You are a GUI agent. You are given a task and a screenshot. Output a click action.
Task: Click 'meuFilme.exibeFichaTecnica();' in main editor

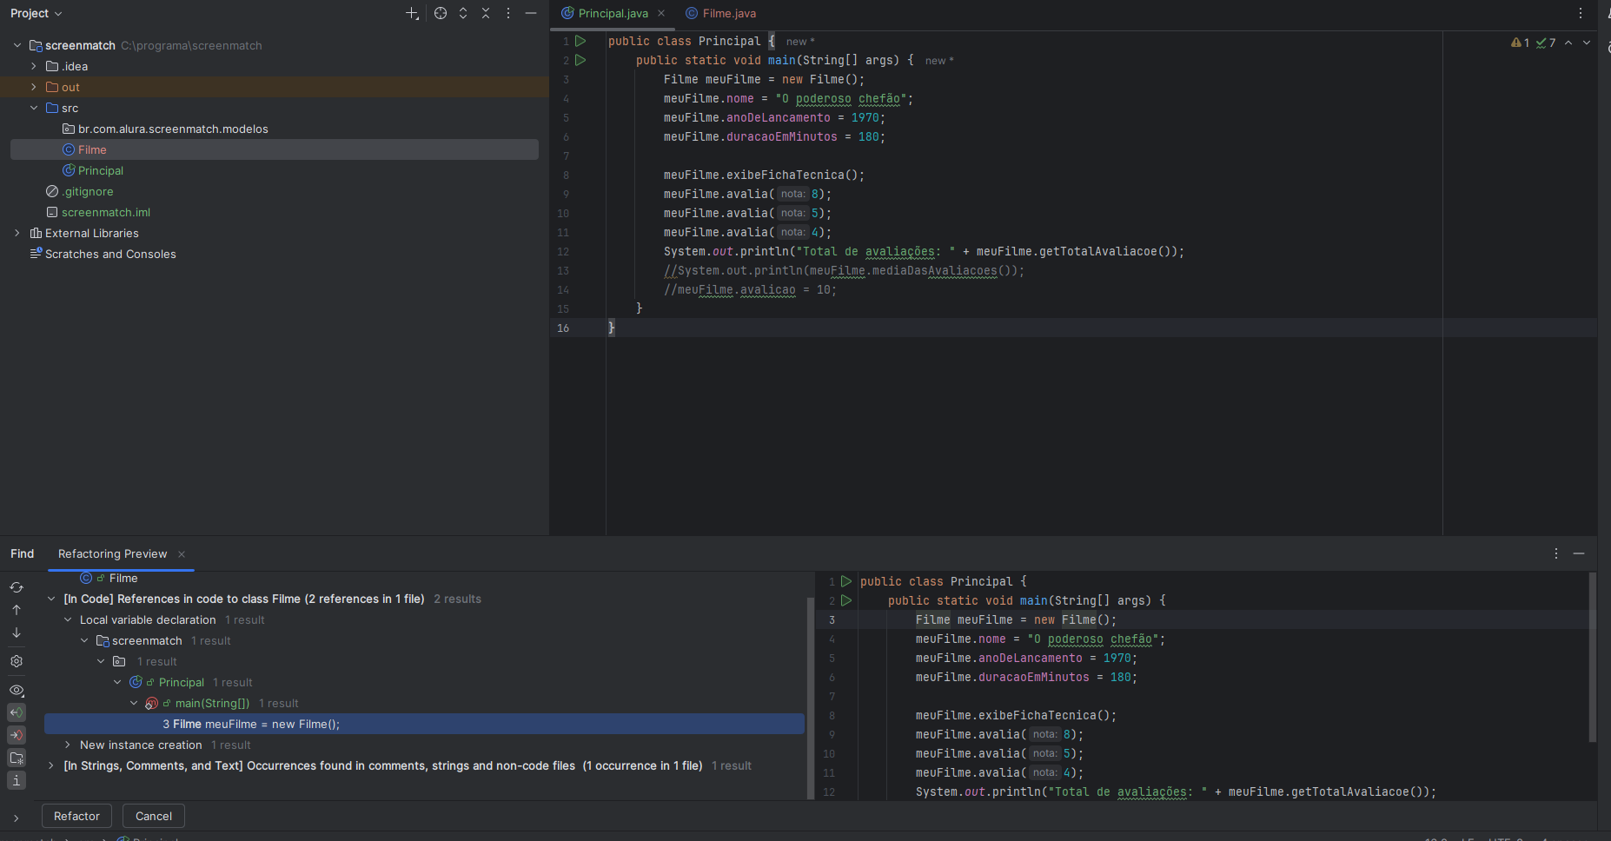click(x=764, y=175)
